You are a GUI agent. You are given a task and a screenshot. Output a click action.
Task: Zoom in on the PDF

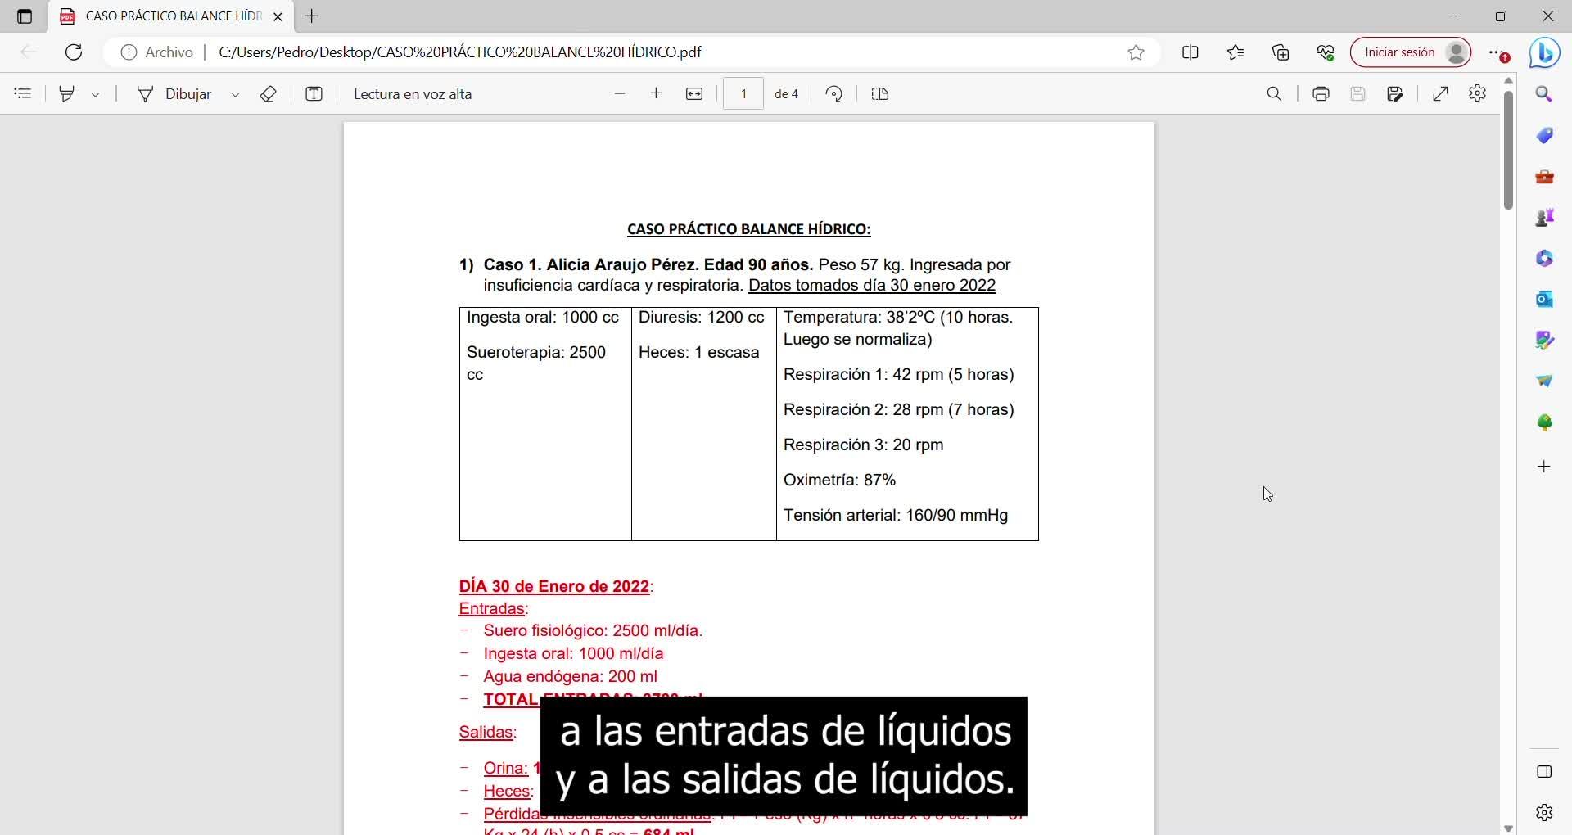click(656, 94)
